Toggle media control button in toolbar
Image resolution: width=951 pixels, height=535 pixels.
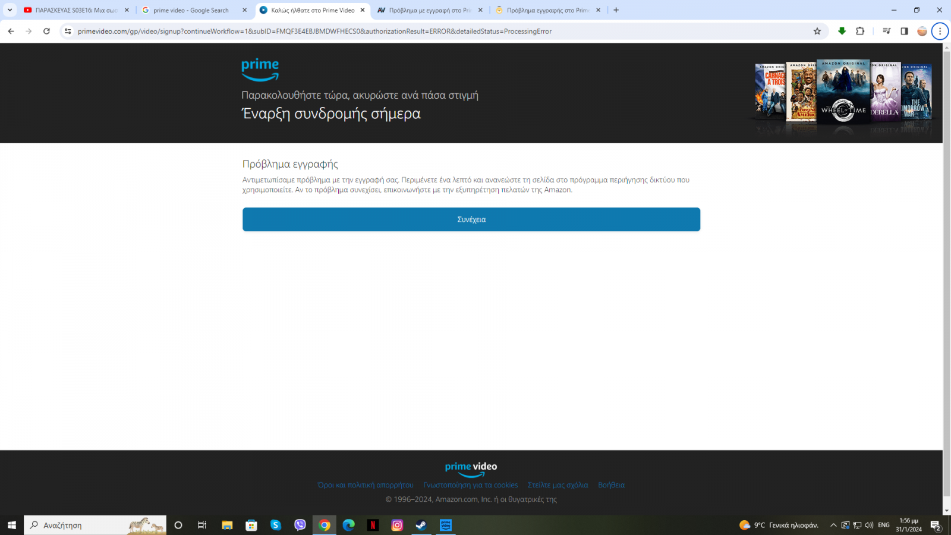click(886, 32)
